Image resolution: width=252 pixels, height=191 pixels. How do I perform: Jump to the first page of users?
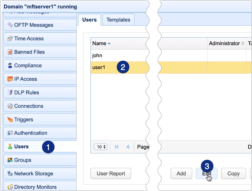tap(116, 147)
